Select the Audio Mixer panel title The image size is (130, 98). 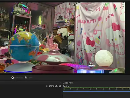pos(68,83)
